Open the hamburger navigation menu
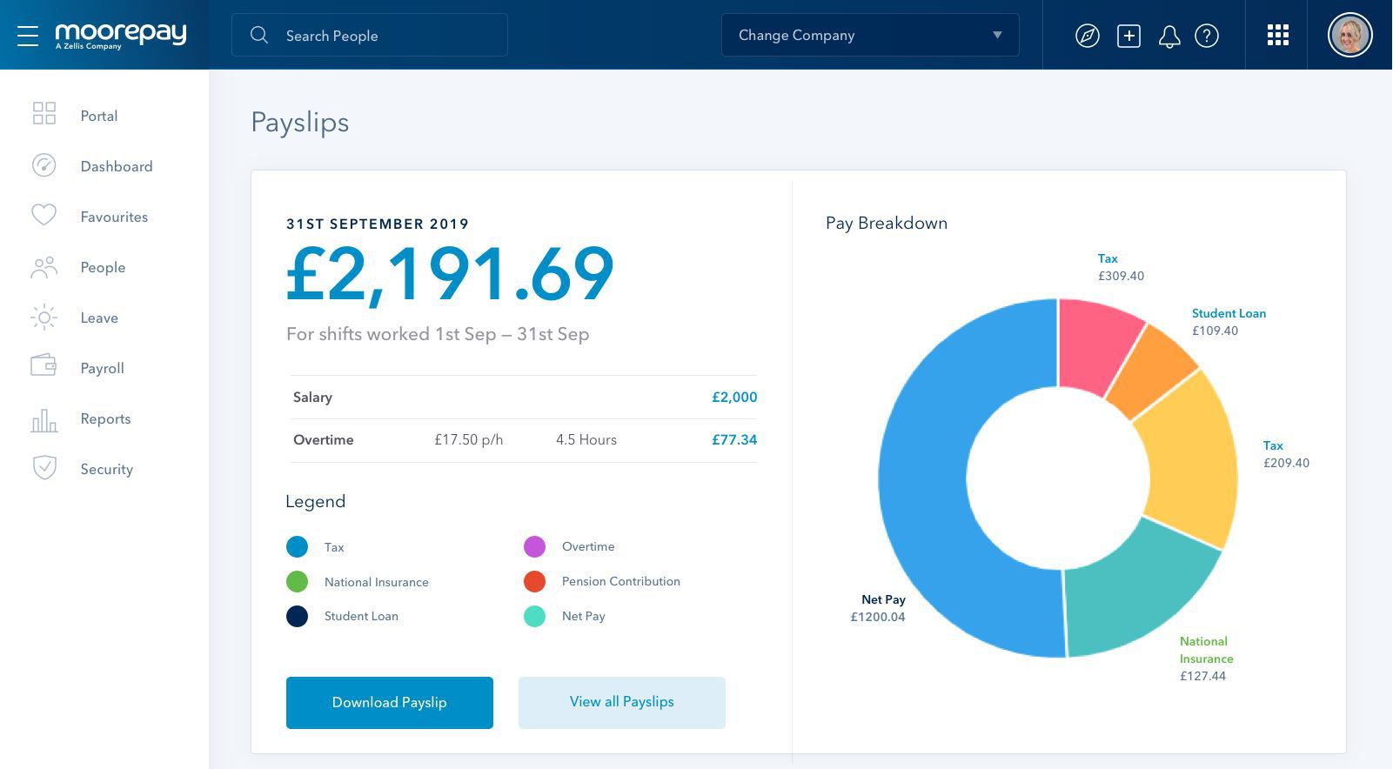 click(28, 36)
